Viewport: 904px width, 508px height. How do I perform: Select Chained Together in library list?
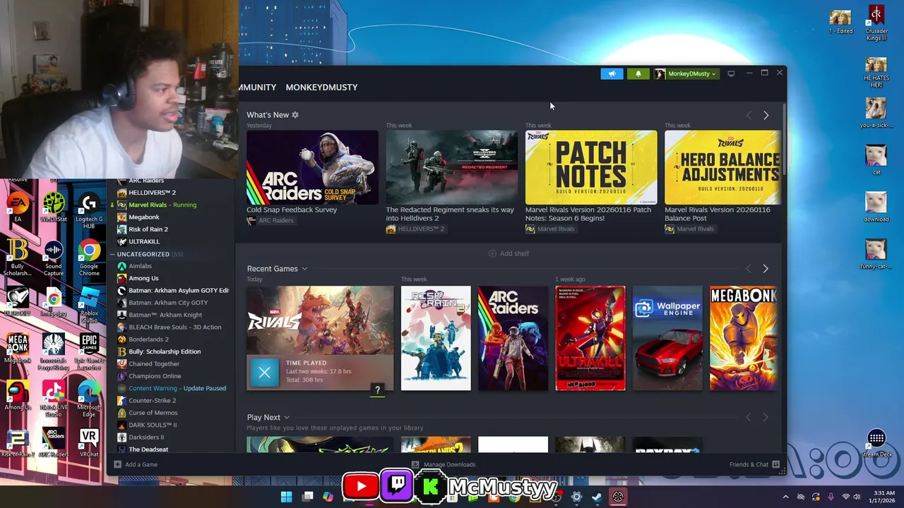[x=154, y=364]
